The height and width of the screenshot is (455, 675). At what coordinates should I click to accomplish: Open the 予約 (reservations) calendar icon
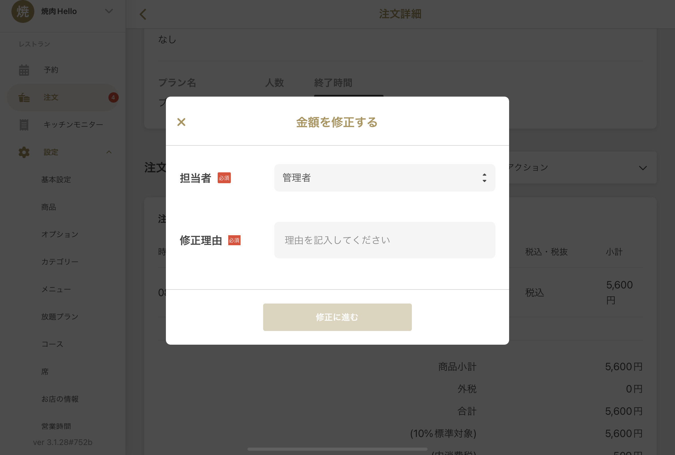[24, 69]
